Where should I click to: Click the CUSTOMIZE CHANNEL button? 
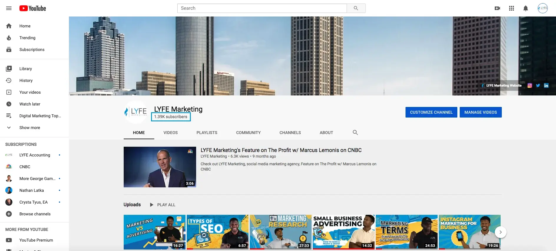coord(431,112)
